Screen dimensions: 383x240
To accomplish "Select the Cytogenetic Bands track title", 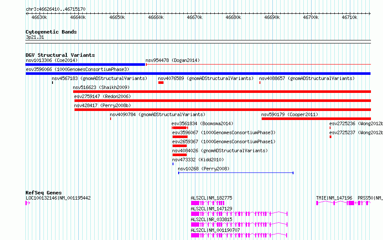I will (51, 32).
